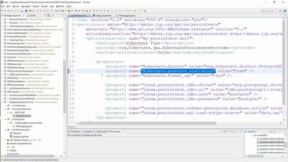Viewport: 288px width, 162px height.
Task: Switch to the Problems tab
Action: [74, 131]
